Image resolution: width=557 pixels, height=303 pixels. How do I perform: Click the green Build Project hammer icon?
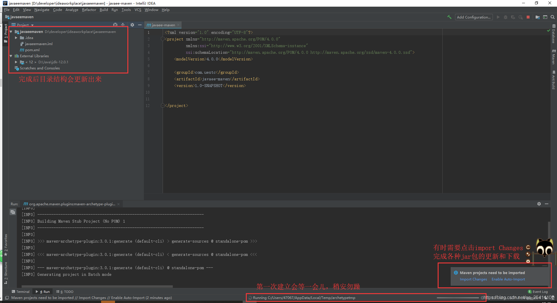449,17
